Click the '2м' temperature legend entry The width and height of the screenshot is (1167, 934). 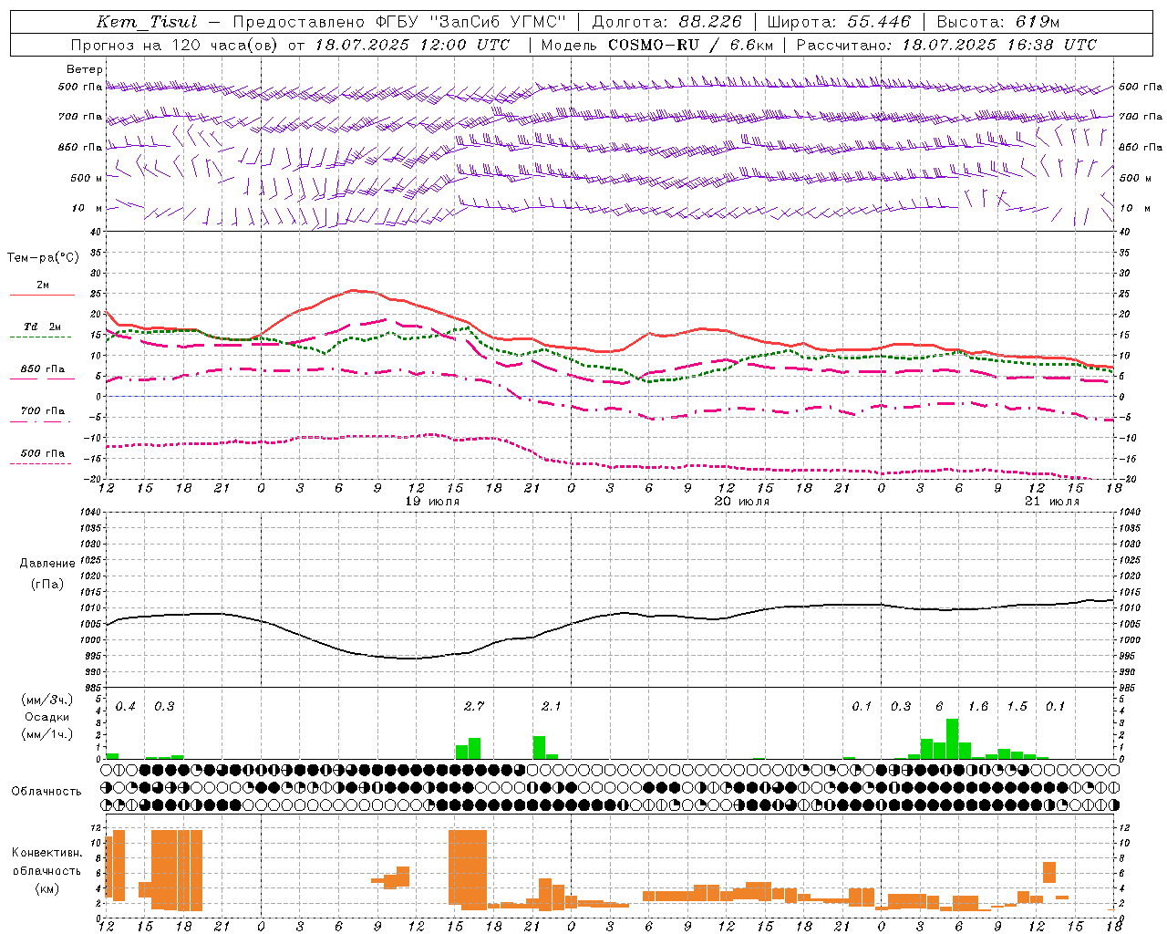coord(43,285)
